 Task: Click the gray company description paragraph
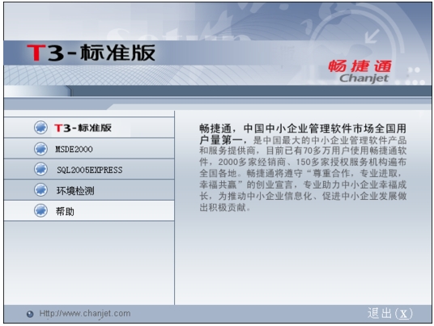coord(303,173)
